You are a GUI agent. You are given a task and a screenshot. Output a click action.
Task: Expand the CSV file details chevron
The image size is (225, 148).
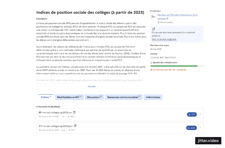coord(200,115)
